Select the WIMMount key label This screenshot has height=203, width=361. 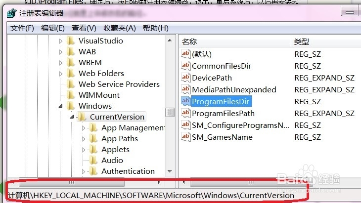[99, 95]
